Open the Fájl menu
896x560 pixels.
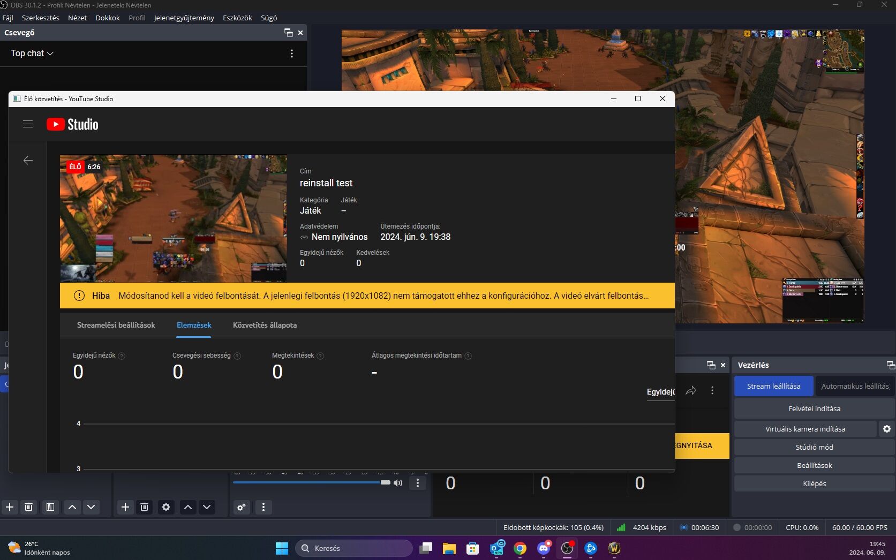[7, 18]
